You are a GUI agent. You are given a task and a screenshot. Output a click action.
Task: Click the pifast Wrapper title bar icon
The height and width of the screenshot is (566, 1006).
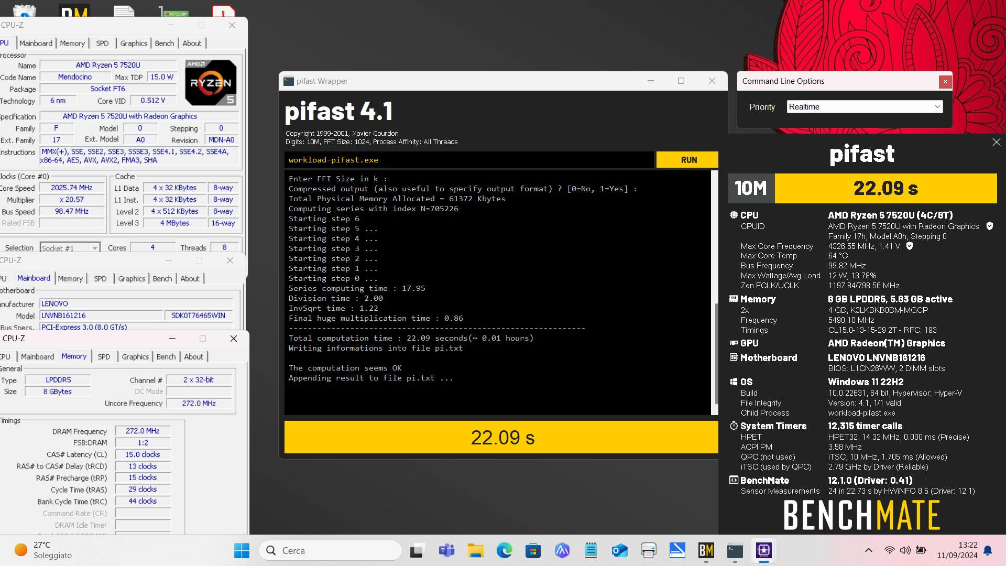(288, 81)
